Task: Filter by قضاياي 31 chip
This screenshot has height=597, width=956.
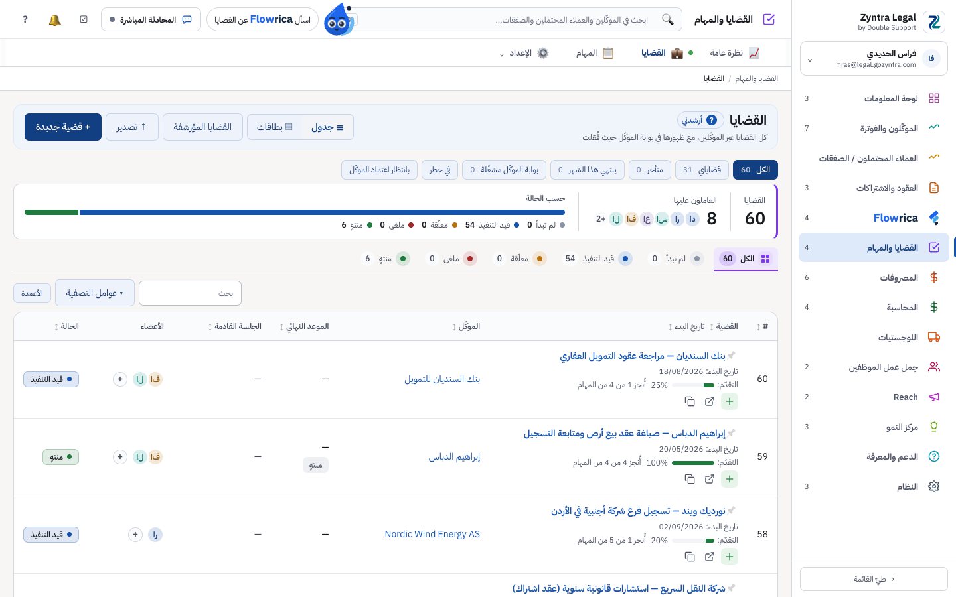Action: (702, 170)
